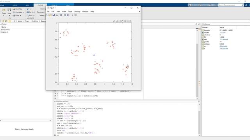Sort Workspace by the Name column header
Screen dimensions: 250x140
pos(205,28)
